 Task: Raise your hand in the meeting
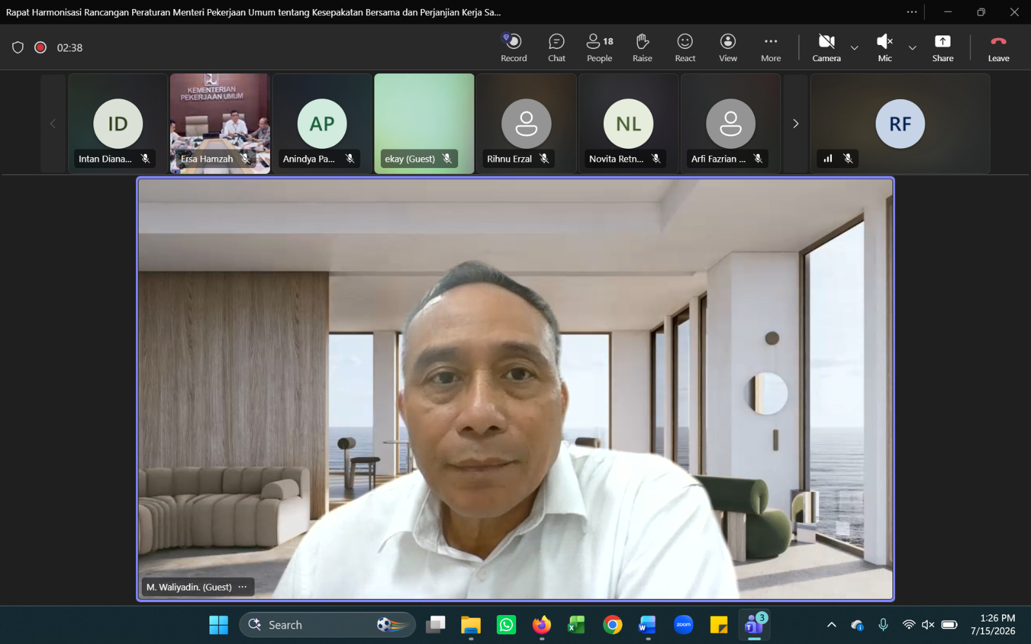point(642,48)
